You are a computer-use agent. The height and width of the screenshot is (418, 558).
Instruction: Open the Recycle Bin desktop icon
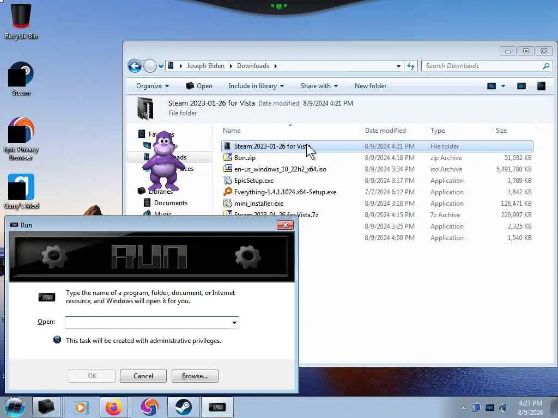(x=21, y=20)
